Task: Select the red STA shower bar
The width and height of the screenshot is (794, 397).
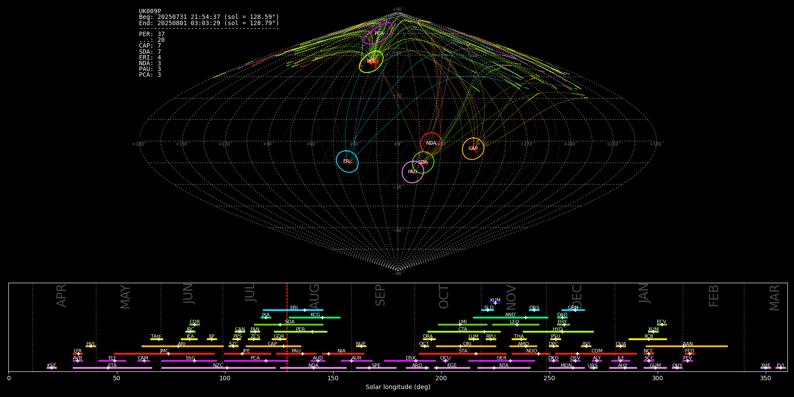Action: pyautogui.click(x=463, y=354)
